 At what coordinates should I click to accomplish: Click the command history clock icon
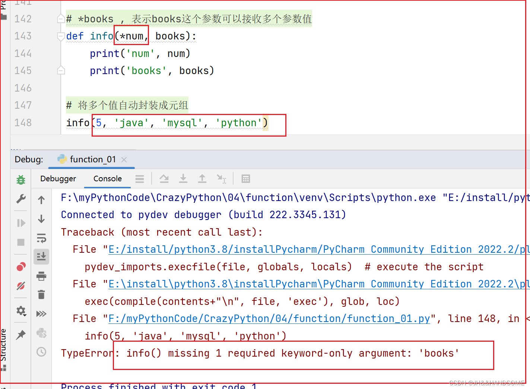click(x=41, y=352)
